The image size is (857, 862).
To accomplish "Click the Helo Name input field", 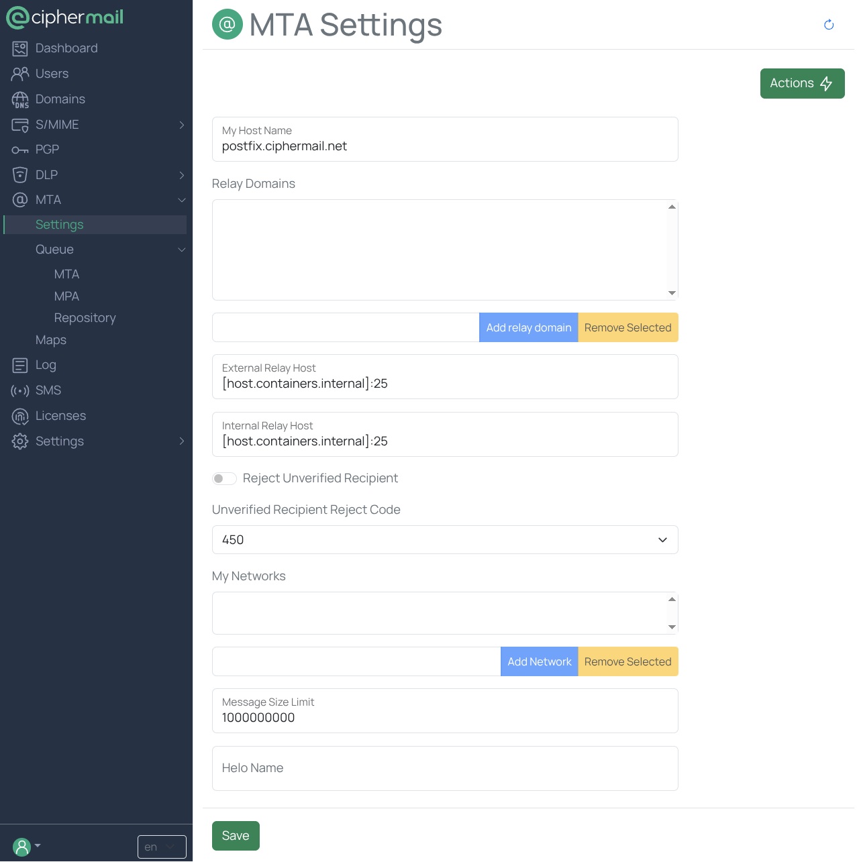I will [x=444, y=769].
